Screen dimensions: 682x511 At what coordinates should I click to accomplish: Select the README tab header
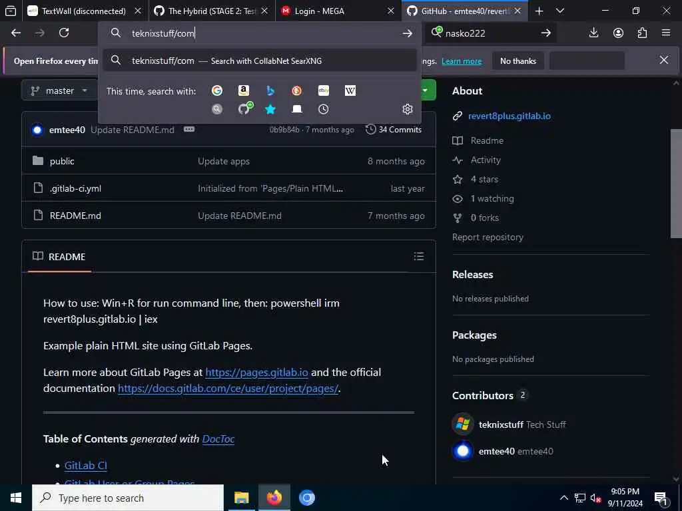59,256
